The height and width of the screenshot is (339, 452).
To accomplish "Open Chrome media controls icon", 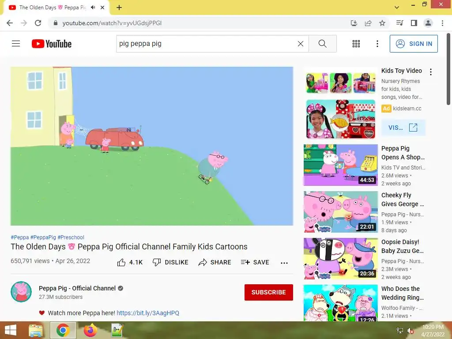I will click(399, 23).
